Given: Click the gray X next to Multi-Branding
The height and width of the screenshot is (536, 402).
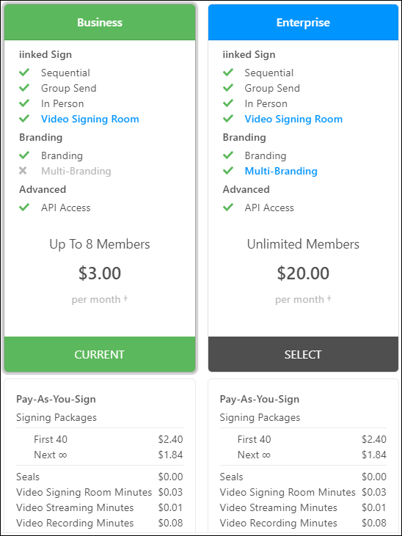Looking at the screenshot, I should tap(23, 171).
